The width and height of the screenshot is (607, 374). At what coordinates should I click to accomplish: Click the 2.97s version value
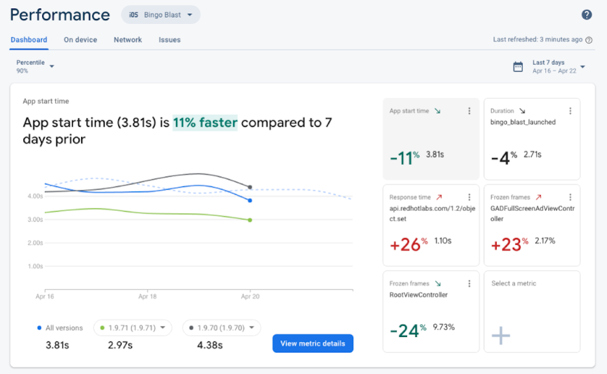click(x=120, y=345)
